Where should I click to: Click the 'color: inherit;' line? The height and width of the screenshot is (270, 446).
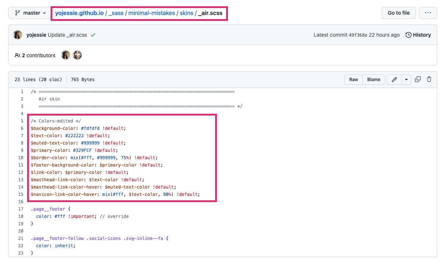[x=56, y=246]
